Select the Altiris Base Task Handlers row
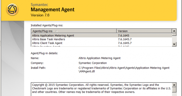182x96 pixels. point(102,39)
